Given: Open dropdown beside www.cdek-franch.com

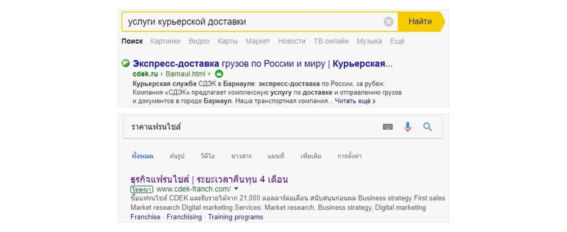Looking at the screenshot, I should 236,189.
